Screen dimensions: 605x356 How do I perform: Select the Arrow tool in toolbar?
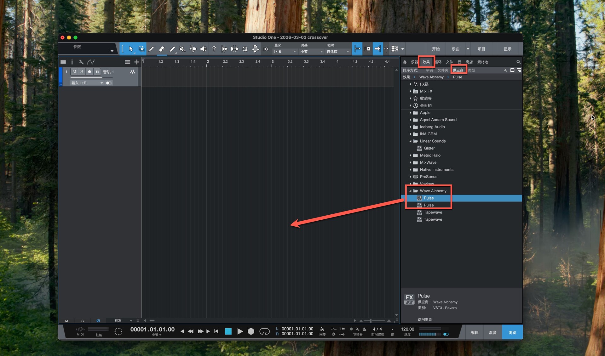[131, 49]
